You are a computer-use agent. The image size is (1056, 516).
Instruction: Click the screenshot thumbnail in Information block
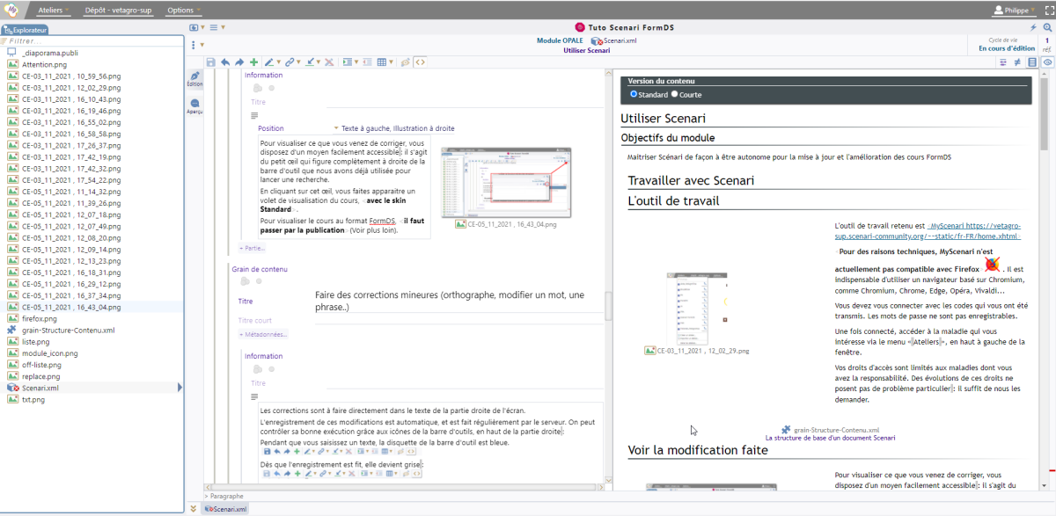506,183
